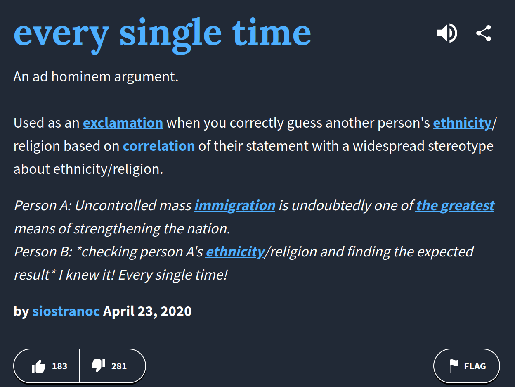The image size is (515, 387).
Task: Upvote with the thumbs up icon
Action: 39,366
